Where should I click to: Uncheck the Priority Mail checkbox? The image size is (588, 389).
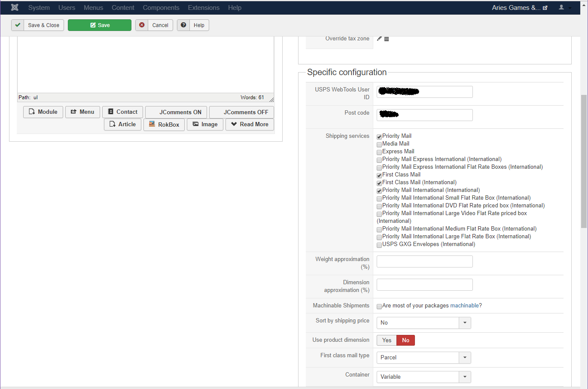379,137
